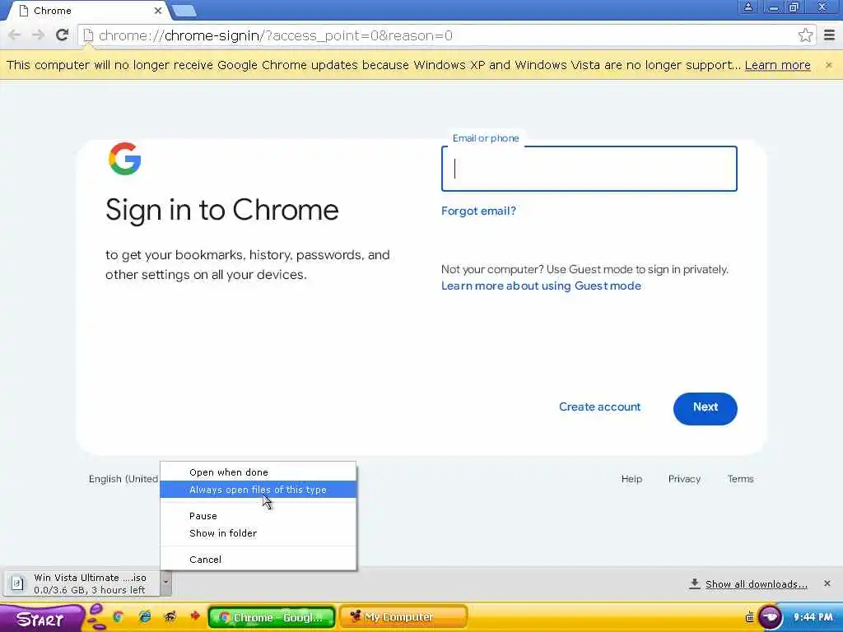Click Create account

[x=599, y=407]
